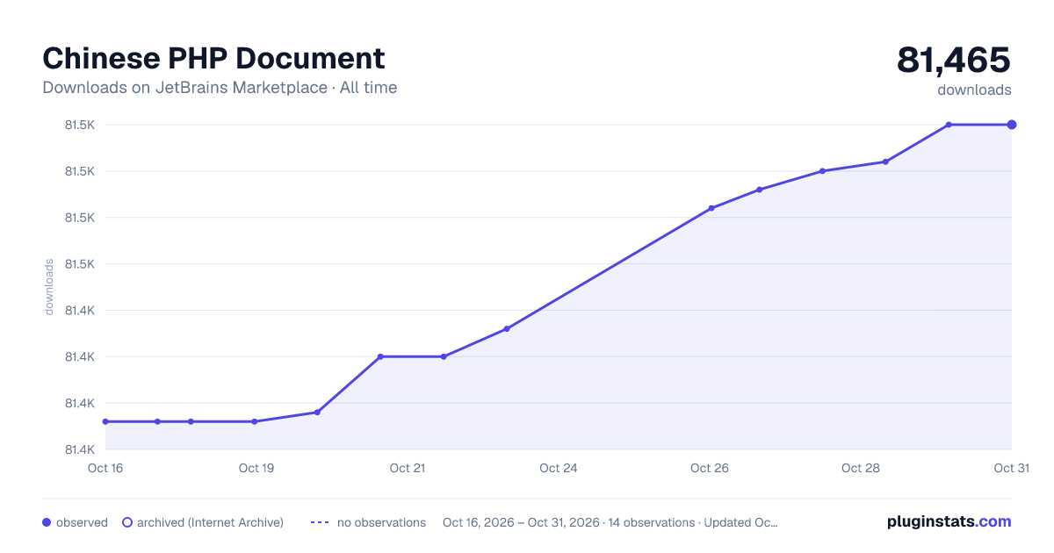The height and width of the screenshot is (553, 1054).
Task: Click the filled observed legend dot icon
Action: pyautogui.click(x=47, y=522)
